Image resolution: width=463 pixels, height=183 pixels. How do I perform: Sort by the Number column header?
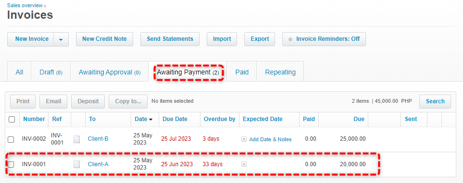tap(34, 119)
